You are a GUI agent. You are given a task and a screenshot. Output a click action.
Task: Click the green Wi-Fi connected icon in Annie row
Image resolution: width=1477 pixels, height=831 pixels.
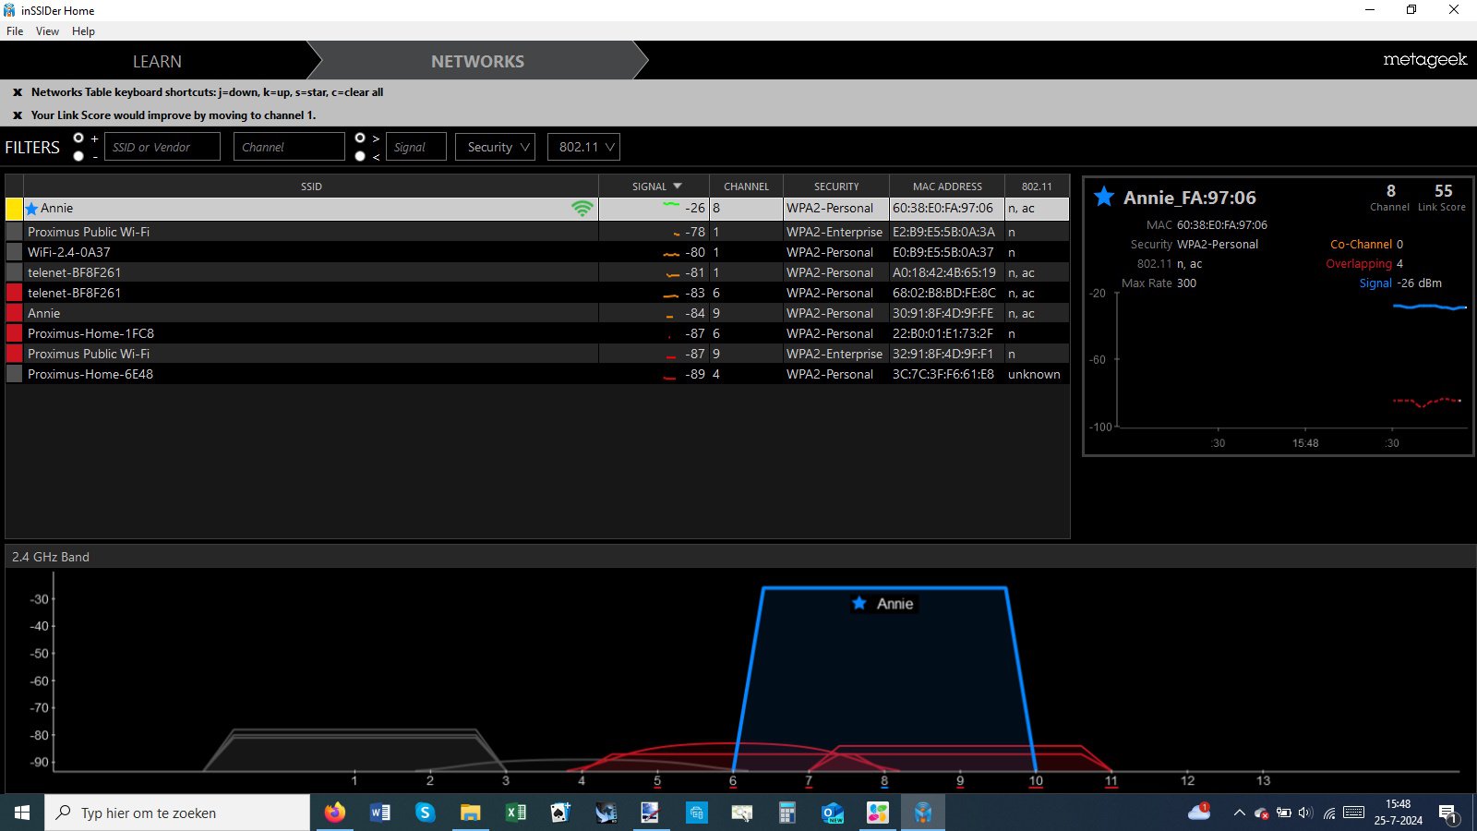pyautogui.click(x=582, y=209)
